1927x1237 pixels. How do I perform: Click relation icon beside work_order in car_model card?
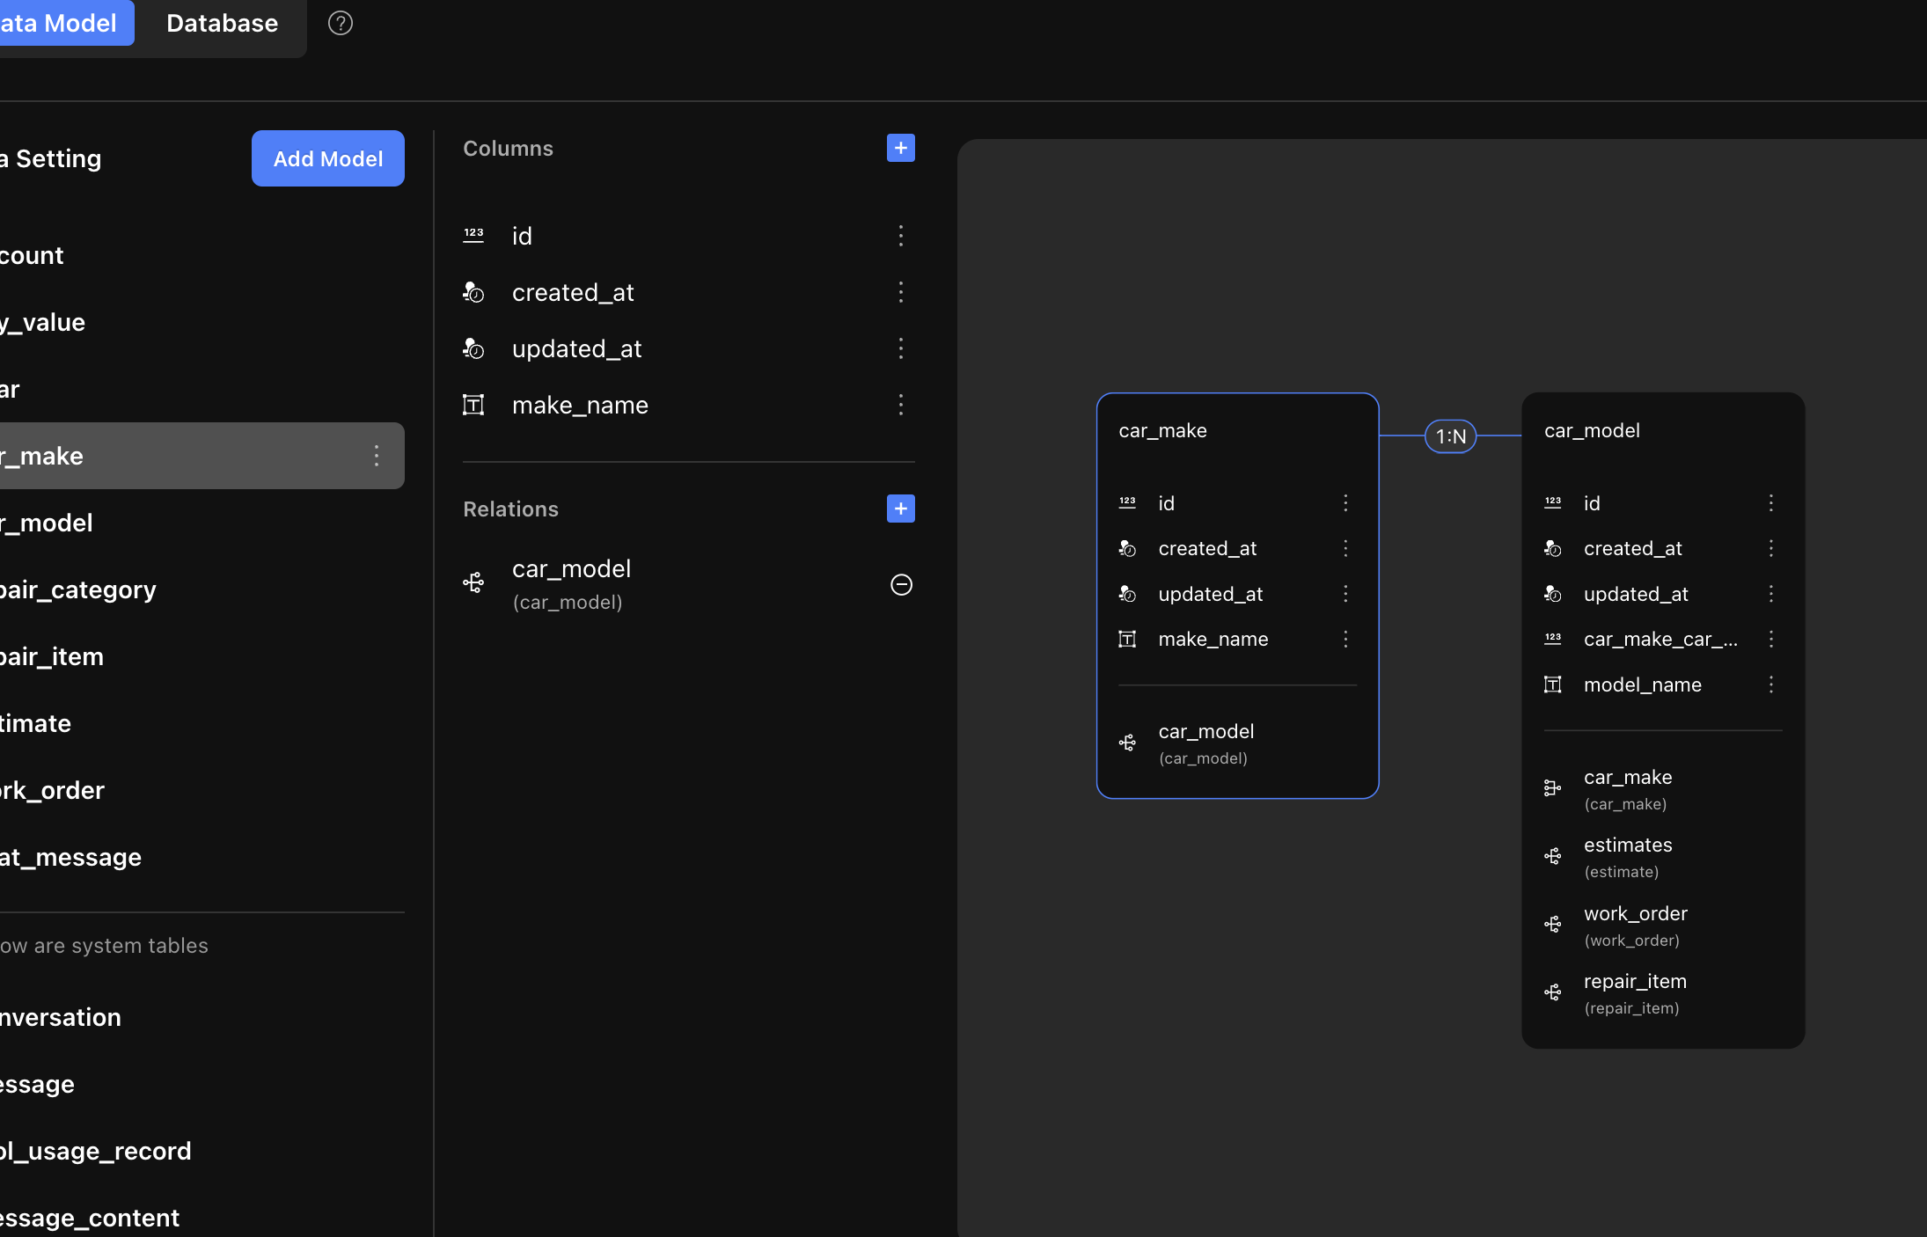click(1553, 924)
